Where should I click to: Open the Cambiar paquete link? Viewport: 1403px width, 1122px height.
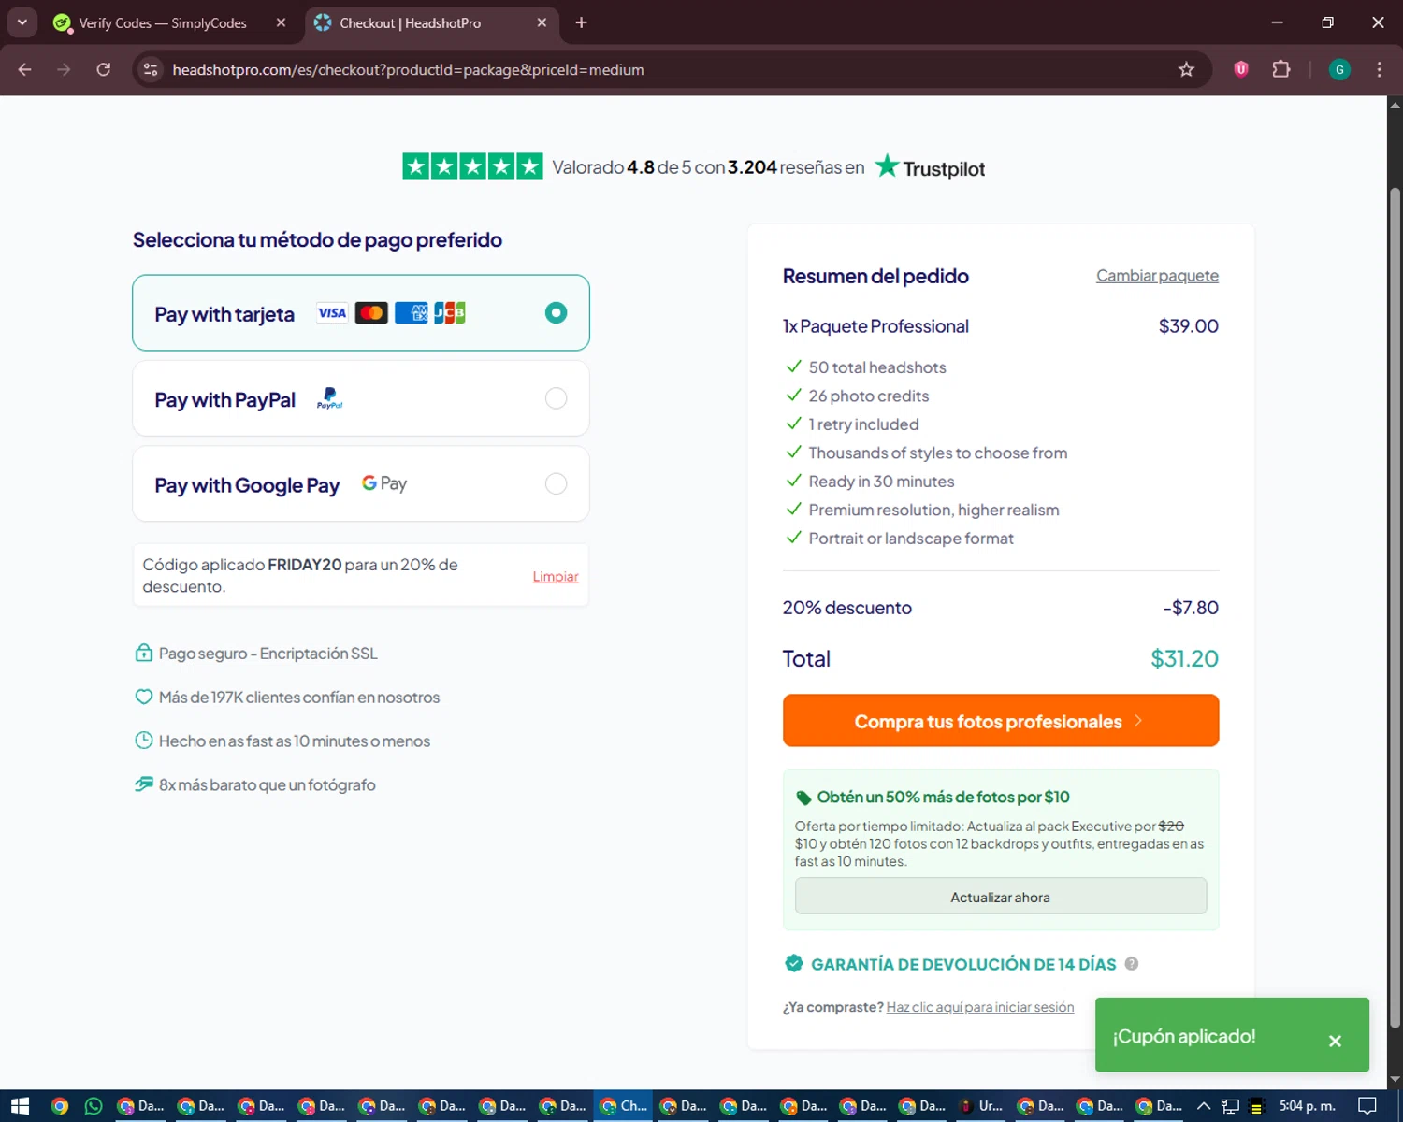(x=1157, y=276)
